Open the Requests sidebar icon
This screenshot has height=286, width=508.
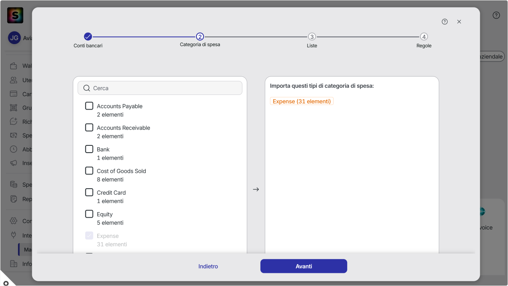coord(14,122)
